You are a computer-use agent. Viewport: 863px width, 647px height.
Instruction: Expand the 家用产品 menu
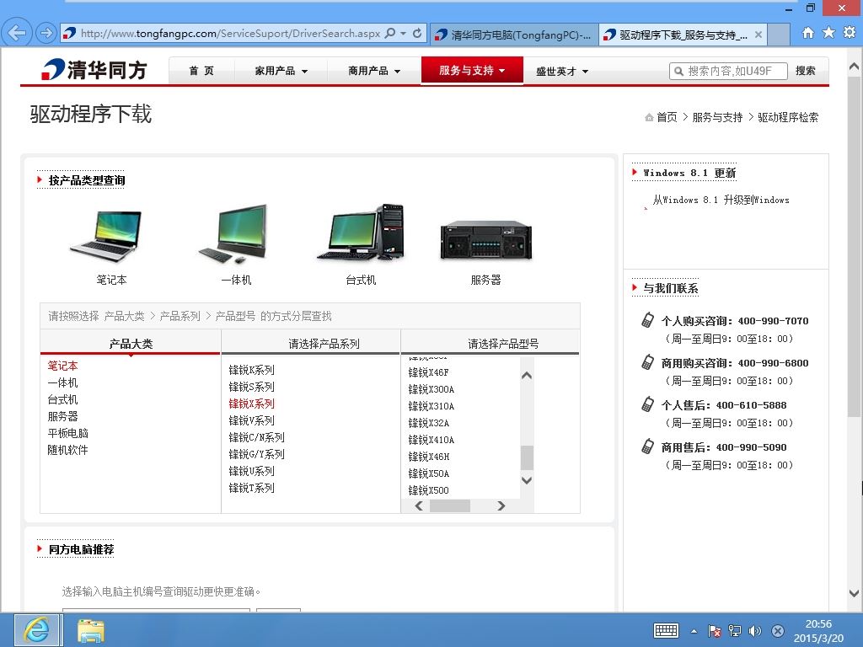281,71
